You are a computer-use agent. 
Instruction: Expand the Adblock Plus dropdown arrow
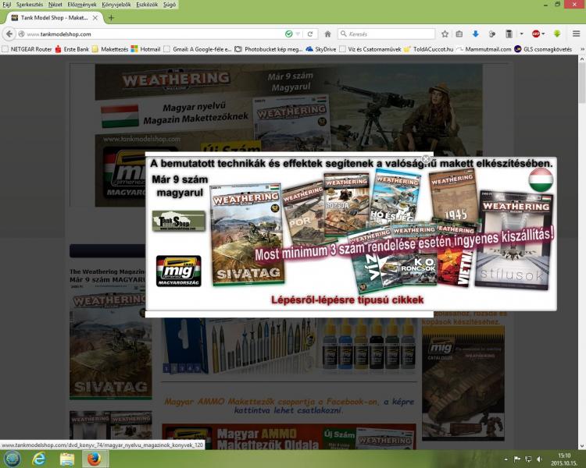pyautogui.click(x=543, y=34)
